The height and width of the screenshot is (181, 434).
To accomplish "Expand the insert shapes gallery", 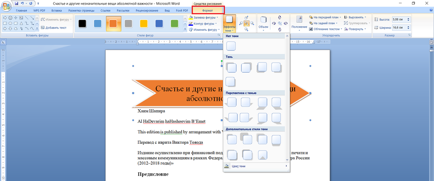I will pos(37,28).
